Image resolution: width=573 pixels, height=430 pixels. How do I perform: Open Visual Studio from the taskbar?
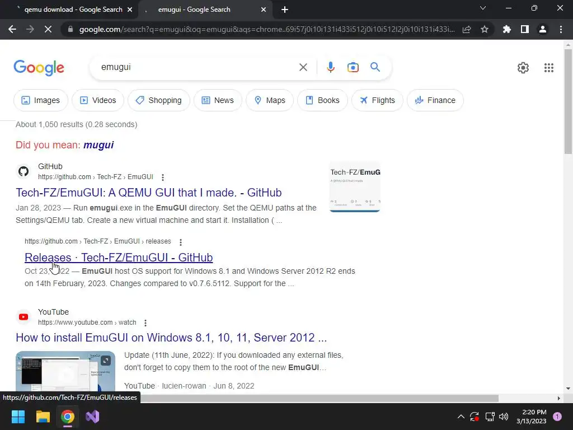(x=92, y=417)
